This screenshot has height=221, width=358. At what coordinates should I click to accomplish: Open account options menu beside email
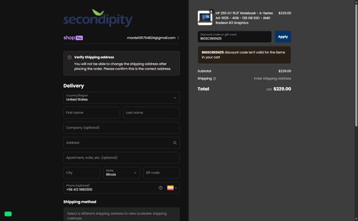(178, 38)
